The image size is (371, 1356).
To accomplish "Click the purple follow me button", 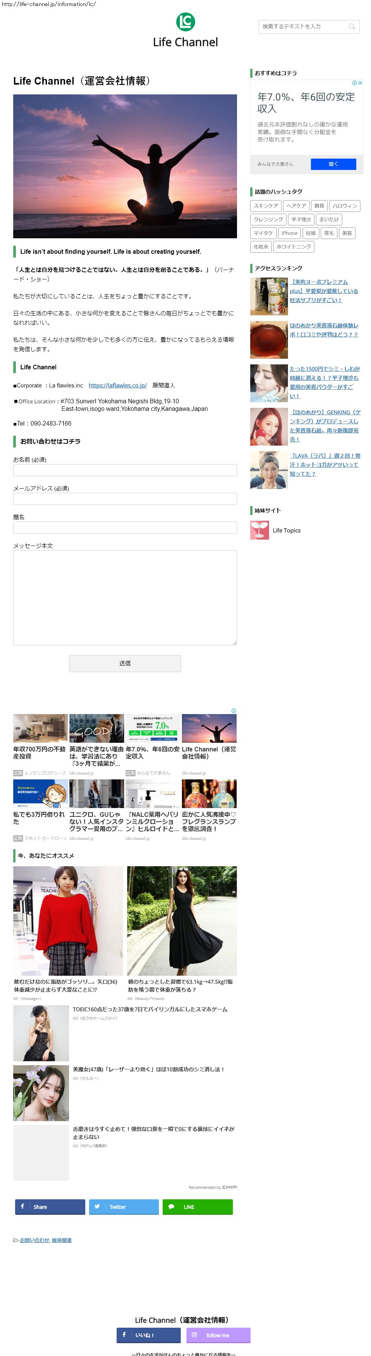I will [x=218, y=1335].
